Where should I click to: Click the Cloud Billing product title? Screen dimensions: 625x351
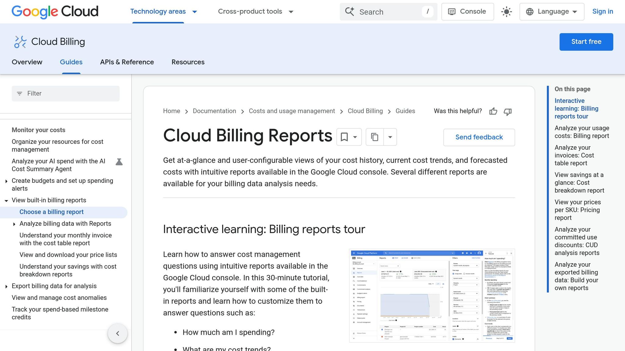[x=58, y=42]
